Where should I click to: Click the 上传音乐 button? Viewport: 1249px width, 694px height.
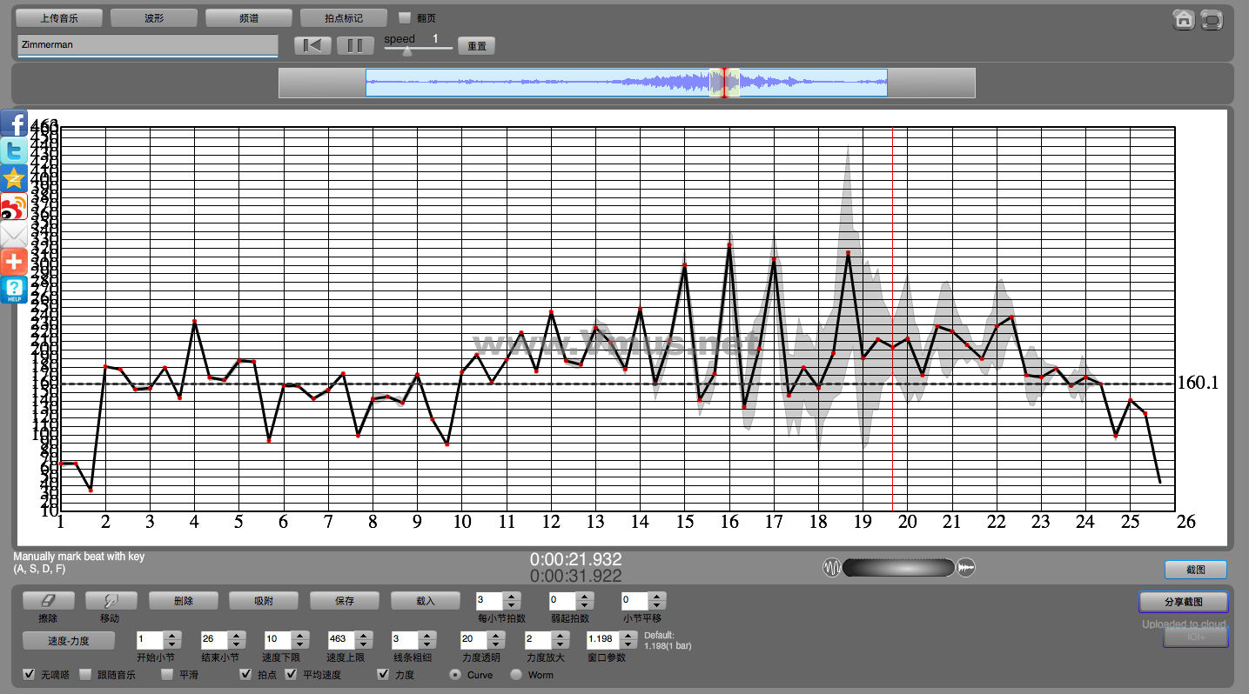[x=59, y=17]
